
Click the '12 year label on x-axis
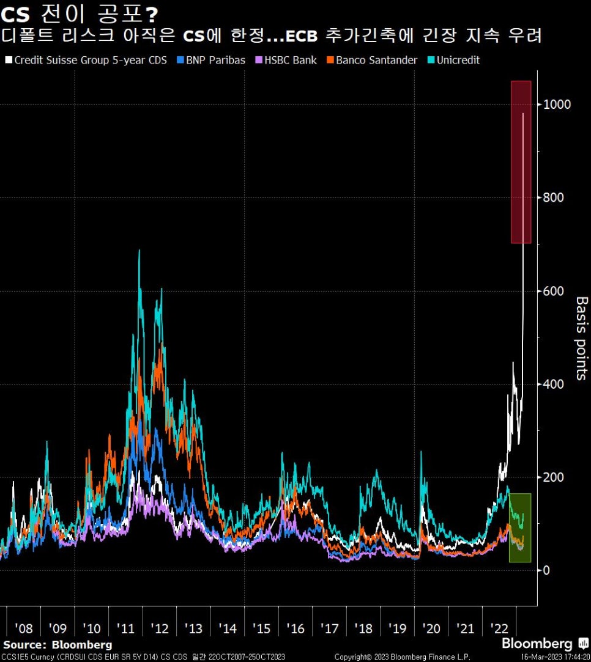[x=160, y=628]
